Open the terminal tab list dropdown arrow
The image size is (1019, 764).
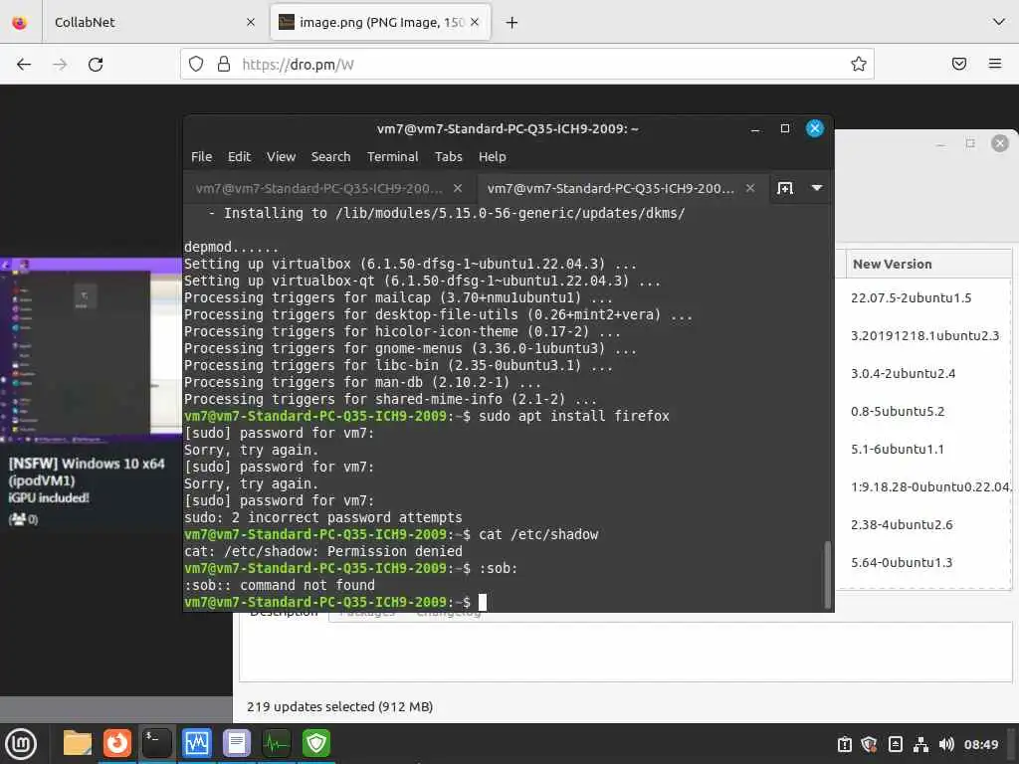817,188
